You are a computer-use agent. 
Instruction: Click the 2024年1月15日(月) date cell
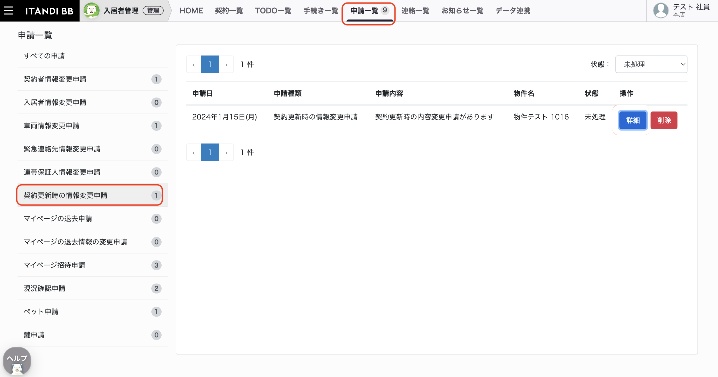pos(225,117)
